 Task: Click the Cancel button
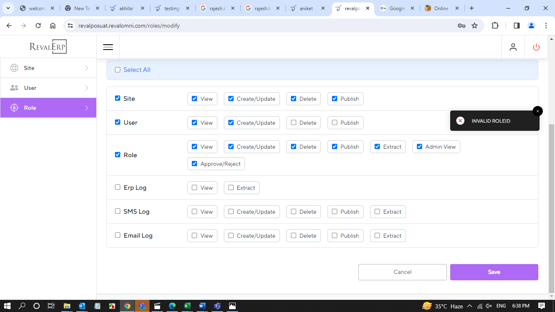pos(402,272)
